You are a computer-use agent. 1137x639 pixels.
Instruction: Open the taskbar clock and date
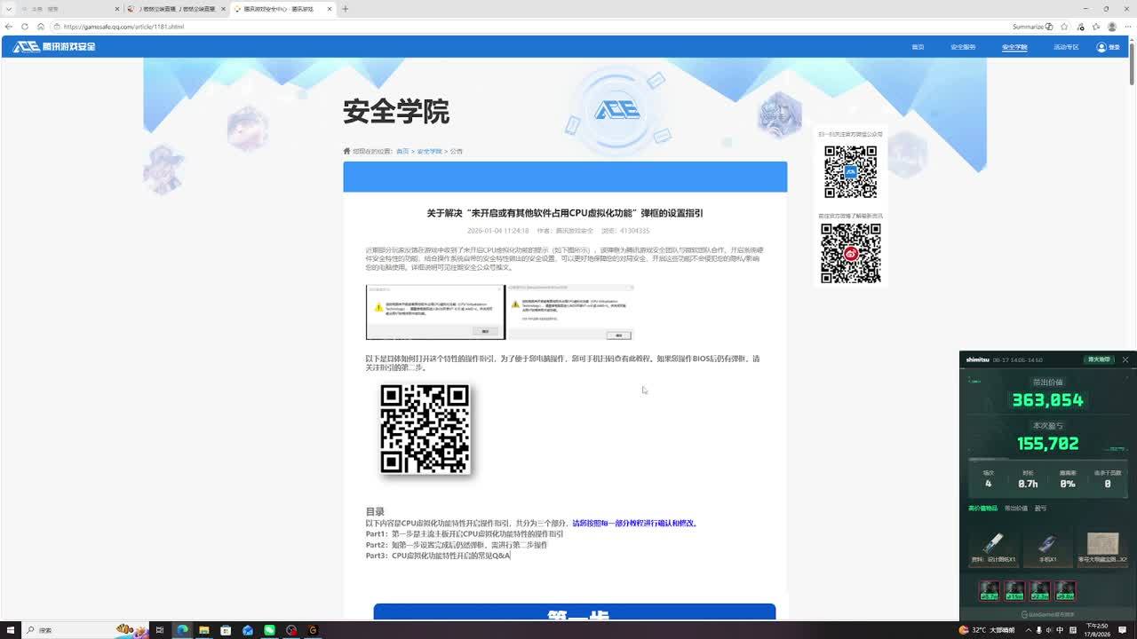(1098, 630)
